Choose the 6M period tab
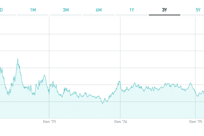204x136 pixels. [x=99, y=10]
